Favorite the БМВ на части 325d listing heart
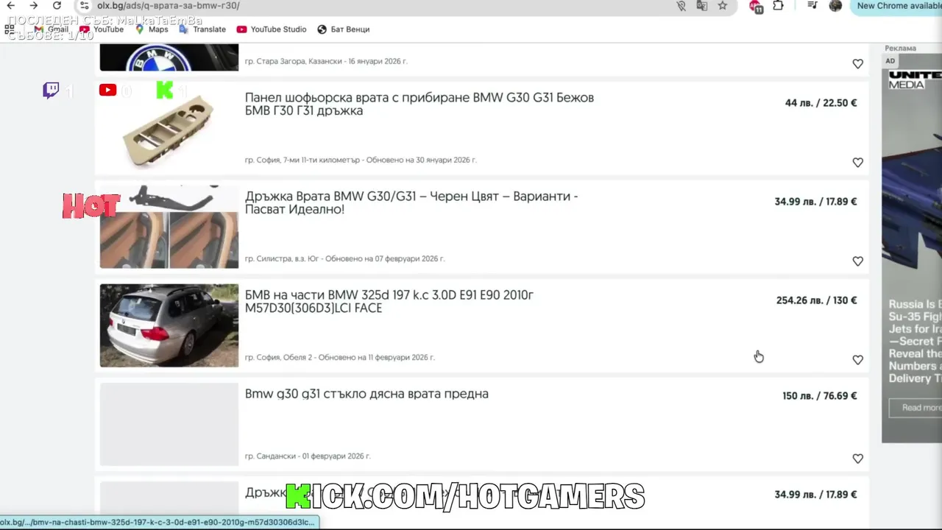The height and width of the screenshot is (530, 942). coord(857,360)
